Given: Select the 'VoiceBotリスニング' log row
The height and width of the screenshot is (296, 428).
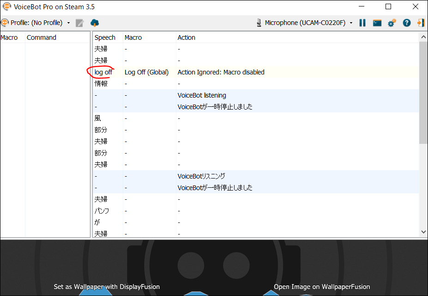Looking at the screenshot, I should tap(256, 176).
